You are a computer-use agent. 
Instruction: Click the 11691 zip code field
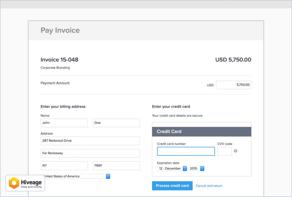click(x=116, y=165)
